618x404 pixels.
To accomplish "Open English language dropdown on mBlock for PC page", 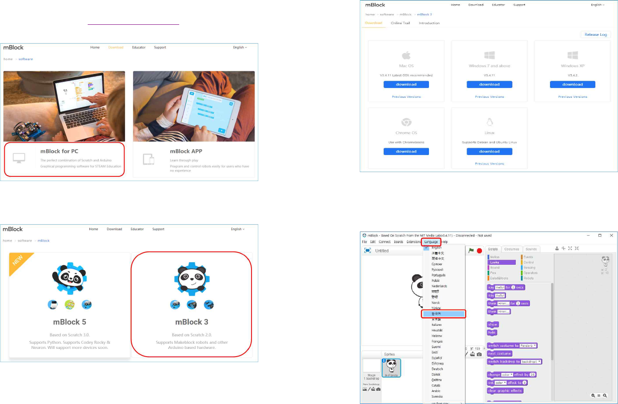I will 240,47.
